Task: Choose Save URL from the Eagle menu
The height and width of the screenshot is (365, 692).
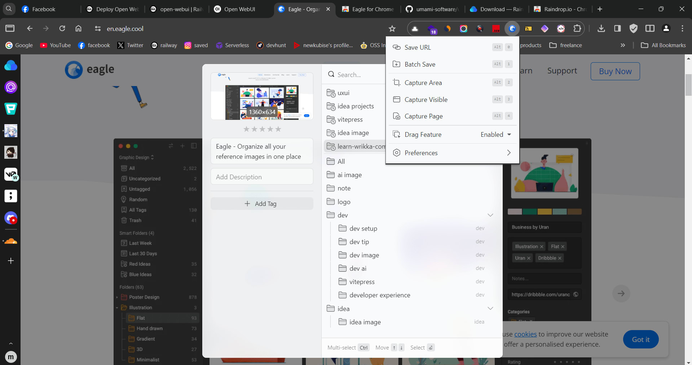Action: 453,47
